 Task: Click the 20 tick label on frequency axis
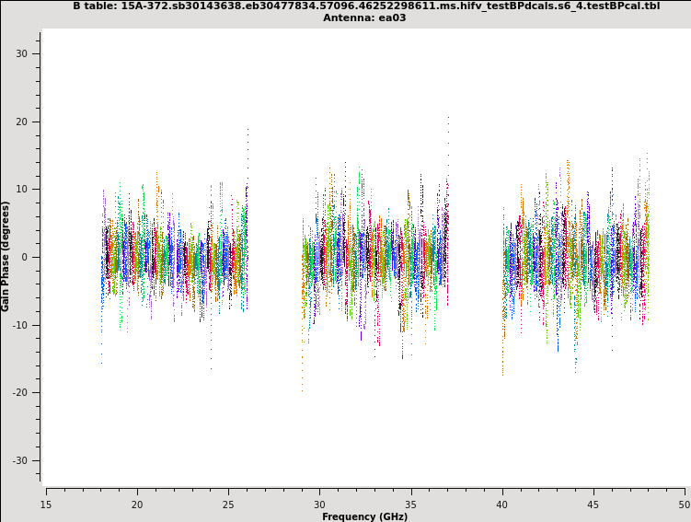137,504
